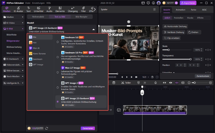Record voiceover with microphone icon
215x133 pixels.
(156, 83)
